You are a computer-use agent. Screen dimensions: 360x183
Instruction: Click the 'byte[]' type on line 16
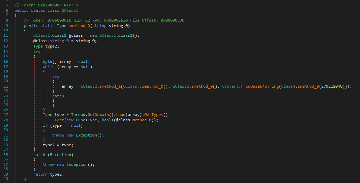tap(50, 61)
